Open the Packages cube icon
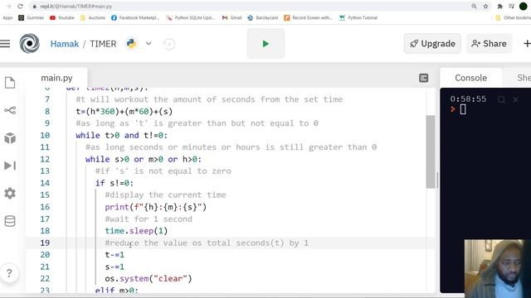The image size is (531, 298). click(10, 138)
